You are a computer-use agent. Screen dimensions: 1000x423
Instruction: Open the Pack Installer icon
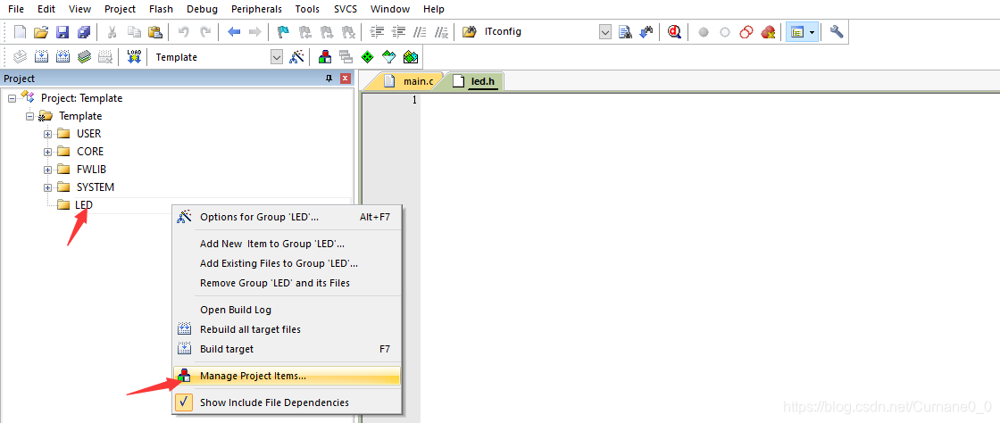(411, 57)
